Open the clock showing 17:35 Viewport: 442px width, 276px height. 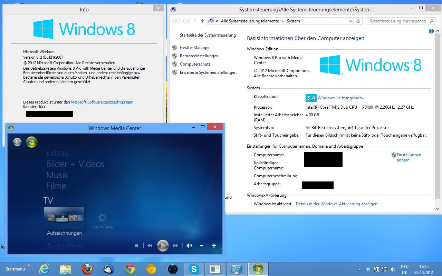coord(424,269)
